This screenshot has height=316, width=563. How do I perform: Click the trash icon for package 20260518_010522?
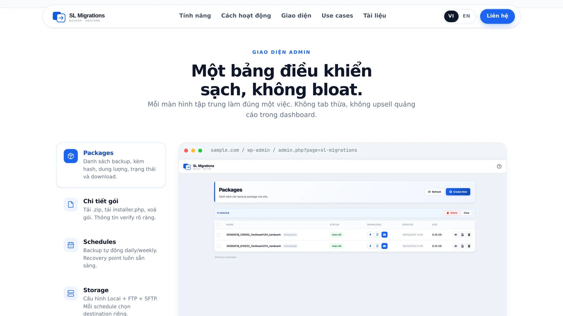coord(469,246)
